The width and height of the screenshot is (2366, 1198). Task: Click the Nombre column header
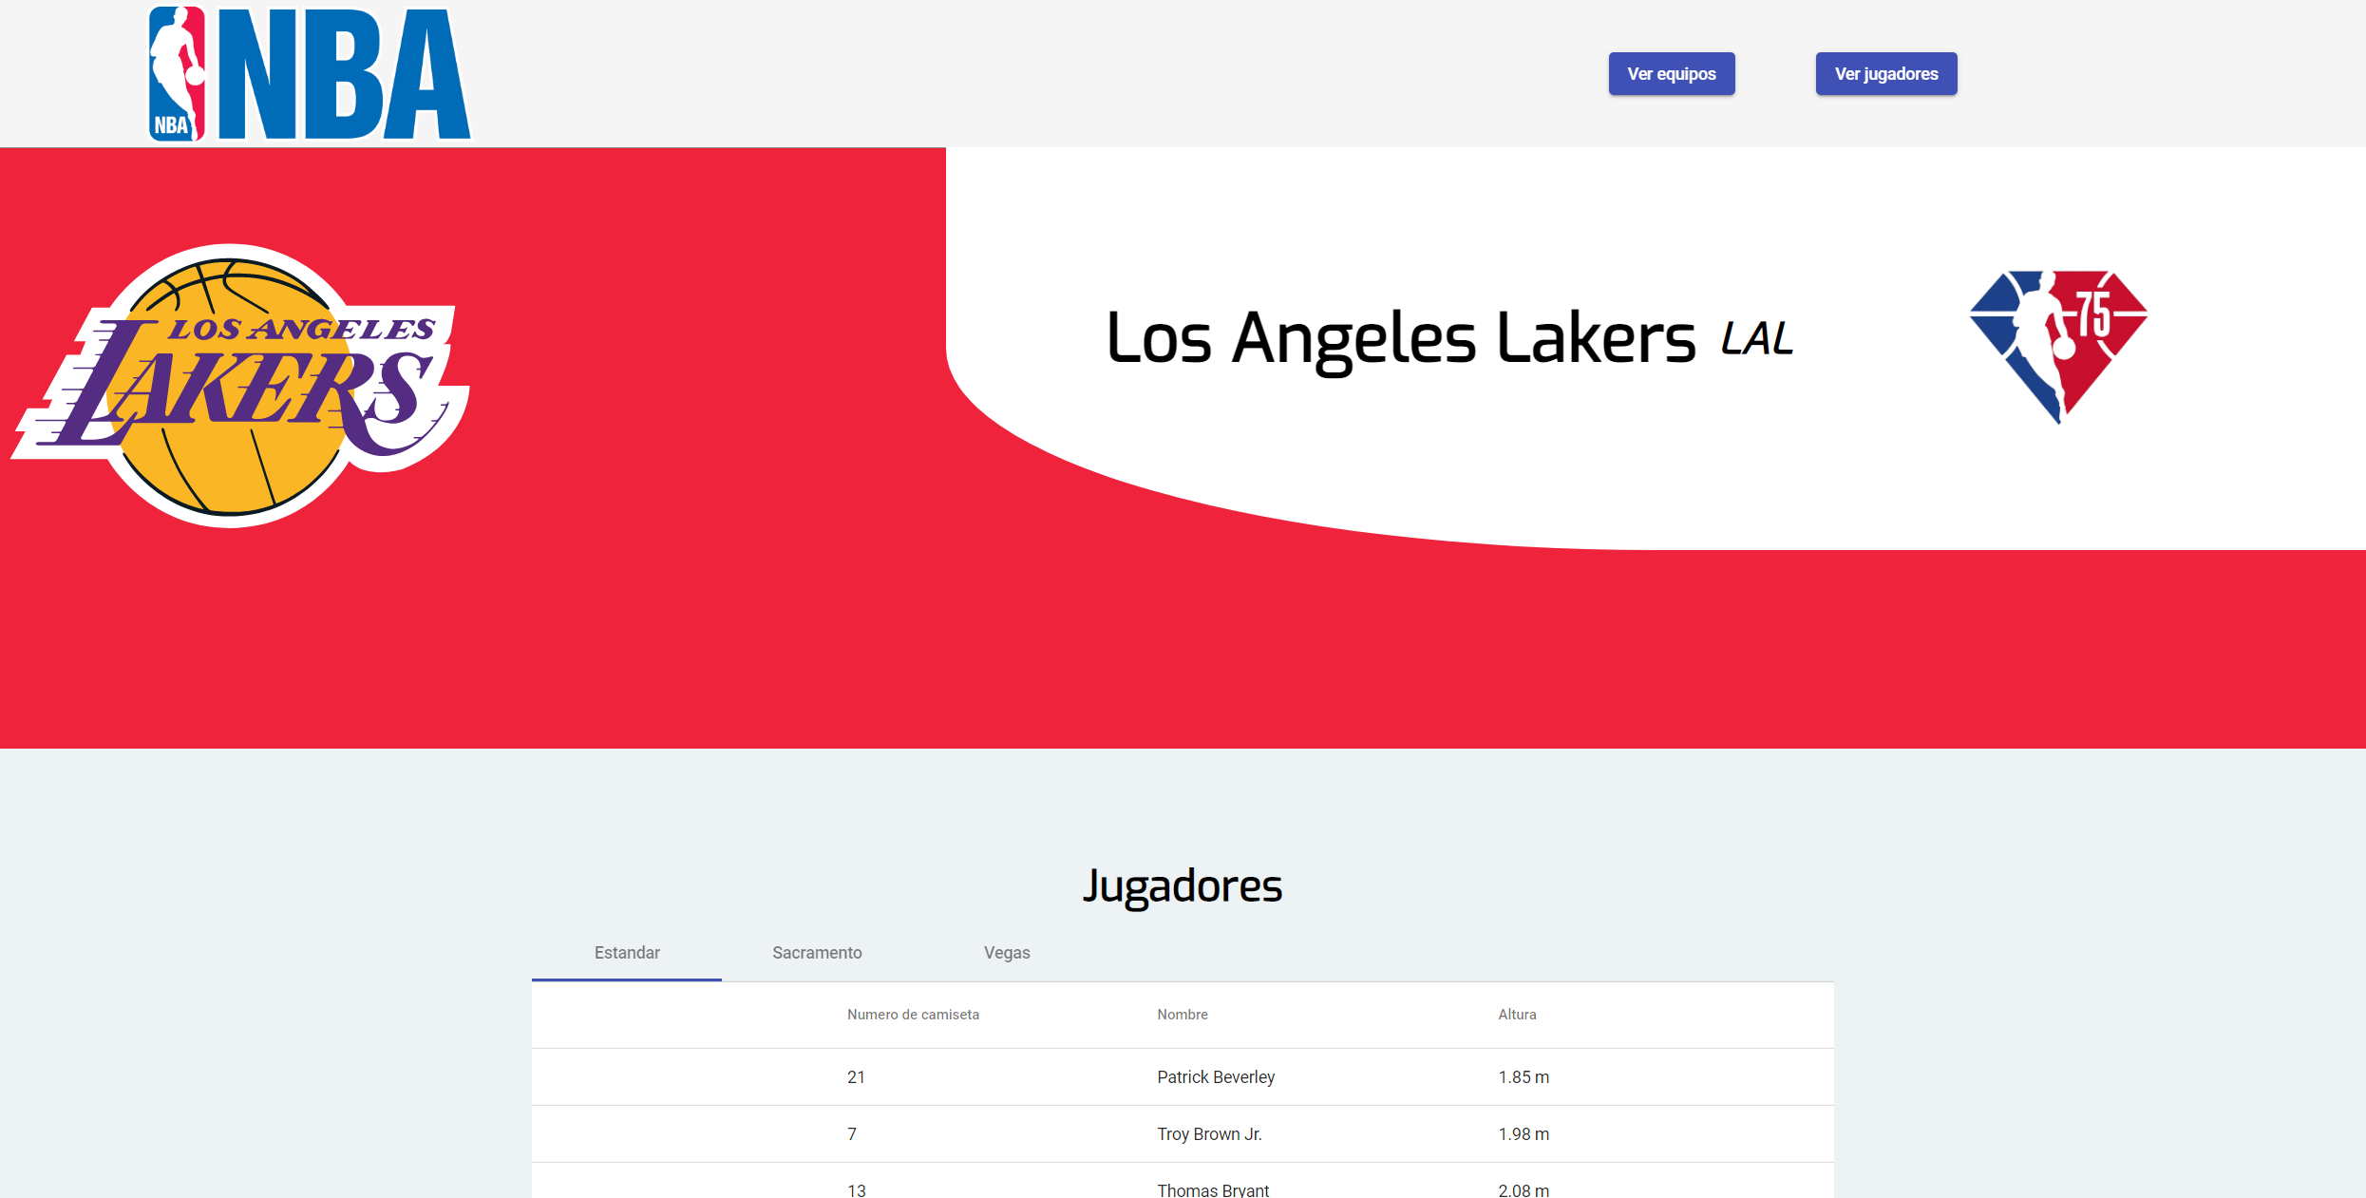(1183, 1015)
